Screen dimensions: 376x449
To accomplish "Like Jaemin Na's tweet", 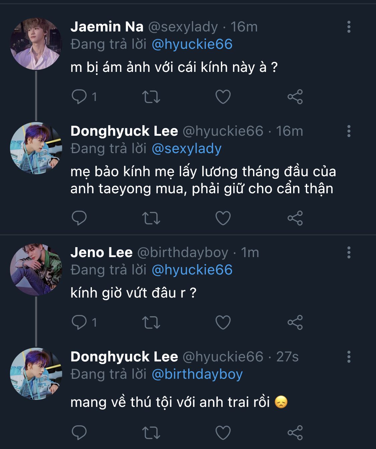I will point(223,97).
